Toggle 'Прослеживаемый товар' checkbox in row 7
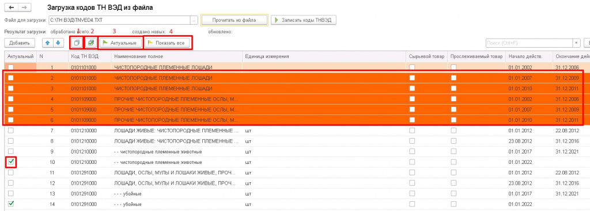Image resolution: width=590 pixels, height=211 pixels. click(454, 131)
